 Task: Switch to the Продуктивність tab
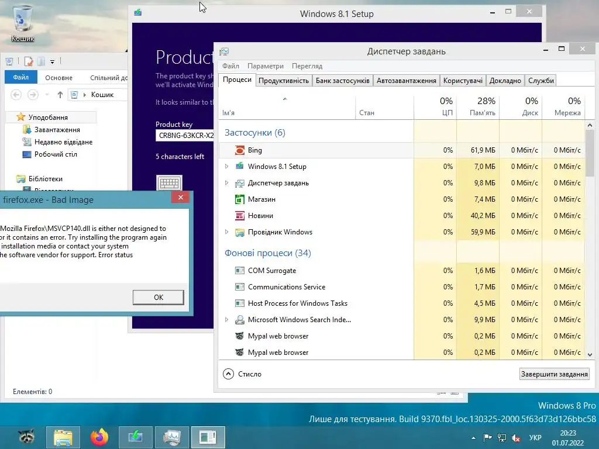click(284, 81)
